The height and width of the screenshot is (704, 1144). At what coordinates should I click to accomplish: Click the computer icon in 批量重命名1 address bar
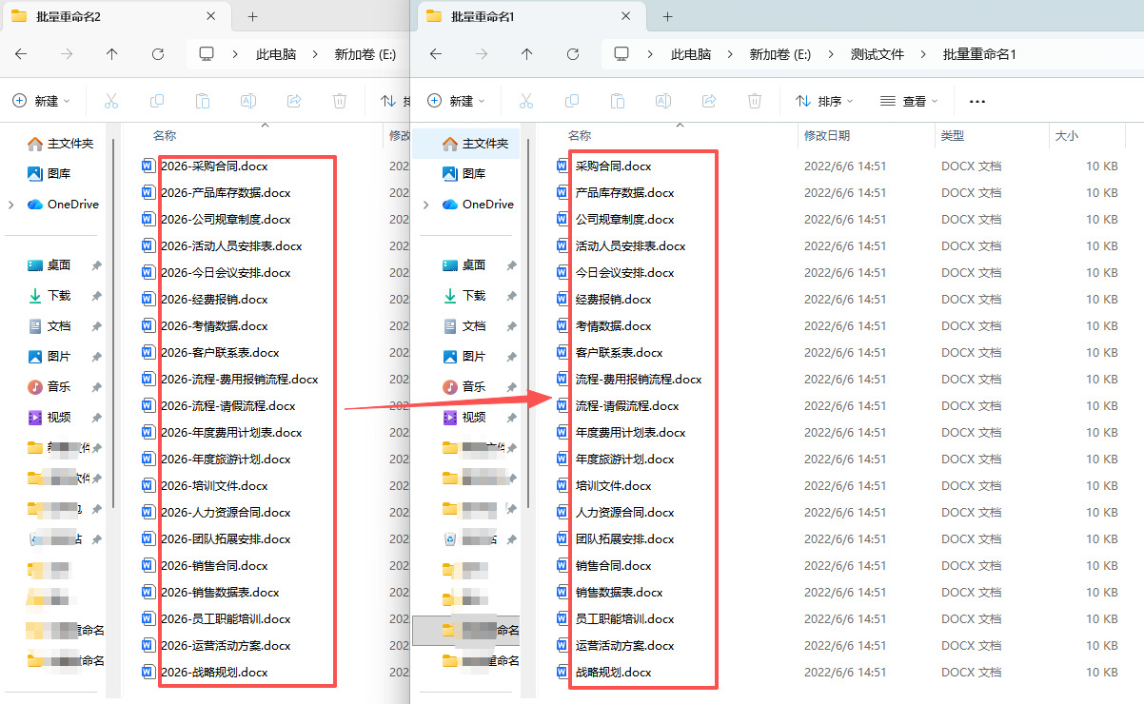pyautogui.click(x=622, y=54)
